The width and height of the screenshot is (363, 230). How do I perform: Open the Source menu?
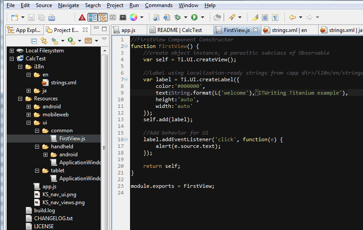pyautogui.click(x=44, y=5)
